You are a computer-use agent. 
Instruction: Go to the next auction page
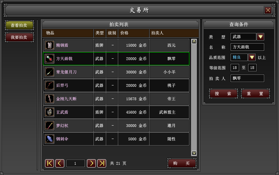click(x=91, y=163)
